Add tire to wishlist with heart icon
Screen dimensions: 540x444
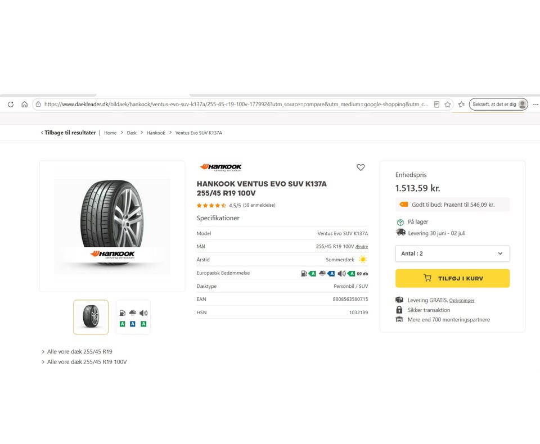(x=361, y=167)
